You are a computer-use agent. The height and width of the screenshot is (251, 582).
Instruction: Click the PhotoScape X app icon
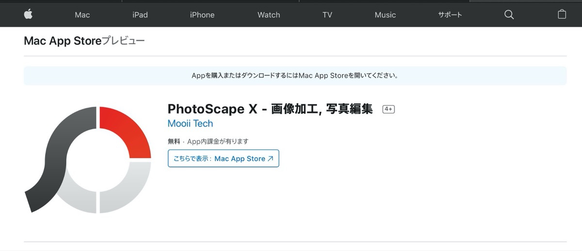pos(88,160)
